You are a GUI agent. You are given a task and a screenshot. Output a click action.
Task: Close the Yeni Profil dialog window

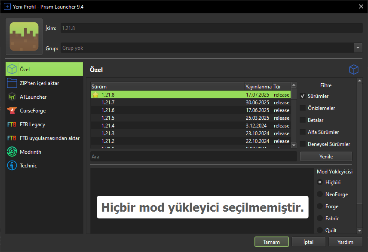coord(361,6)
